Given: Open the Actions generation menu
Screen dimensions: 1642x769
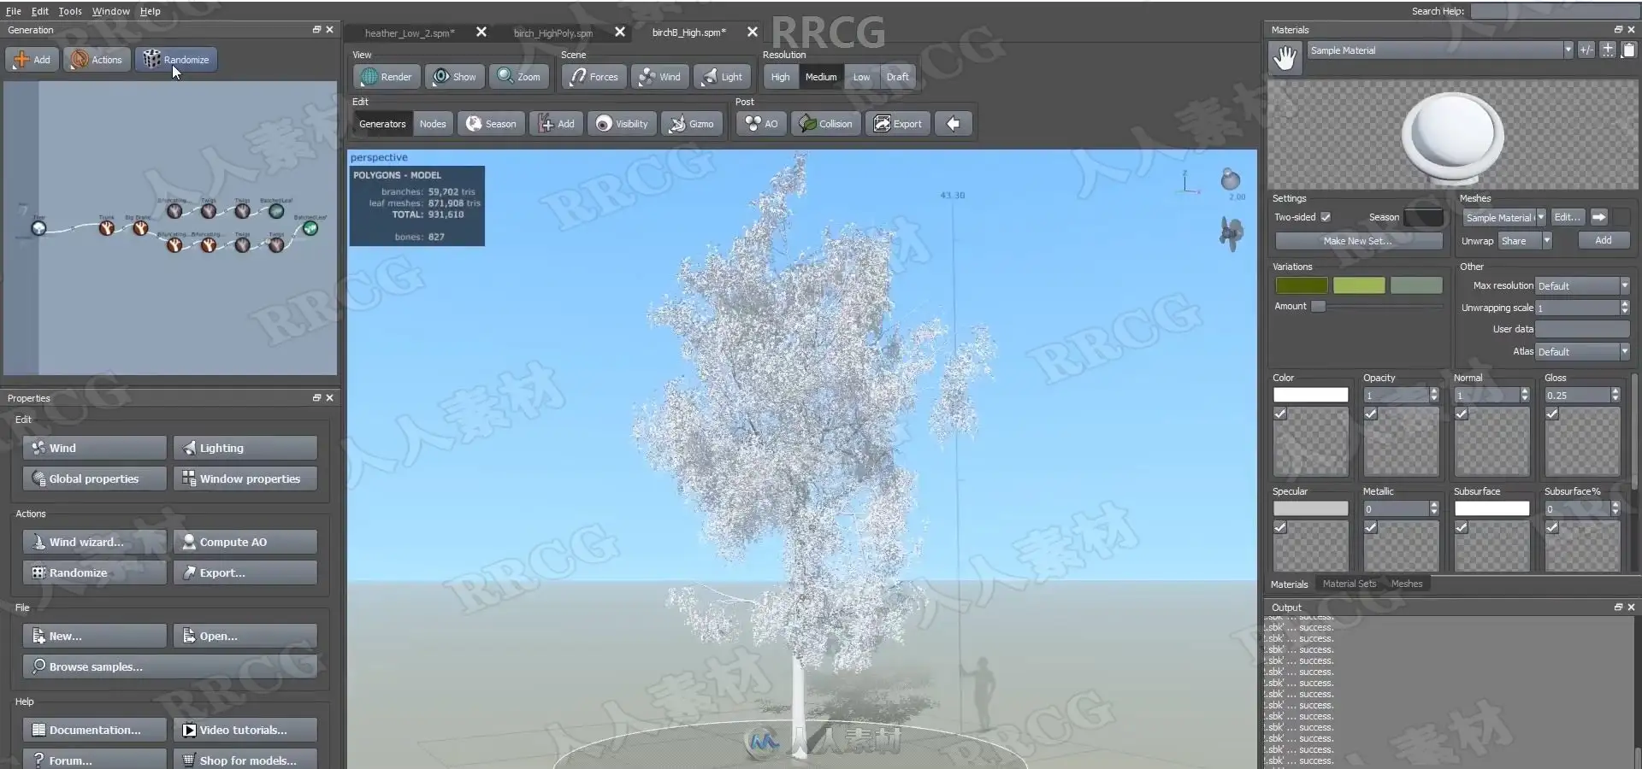Looking at the screenshot, I should (96, 59).
